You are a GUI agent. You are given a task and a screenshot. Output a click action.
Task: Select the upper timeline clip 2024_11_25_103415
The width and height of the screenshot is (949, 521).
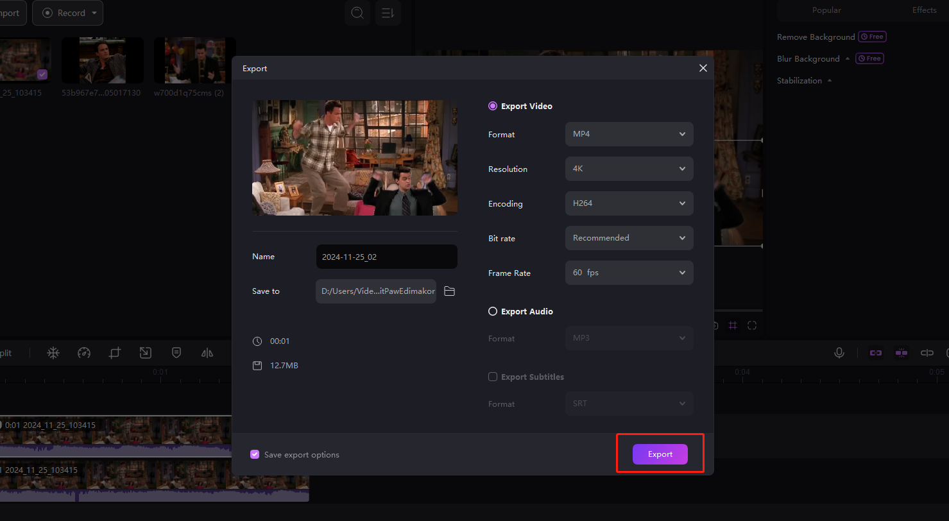[115, 435]
